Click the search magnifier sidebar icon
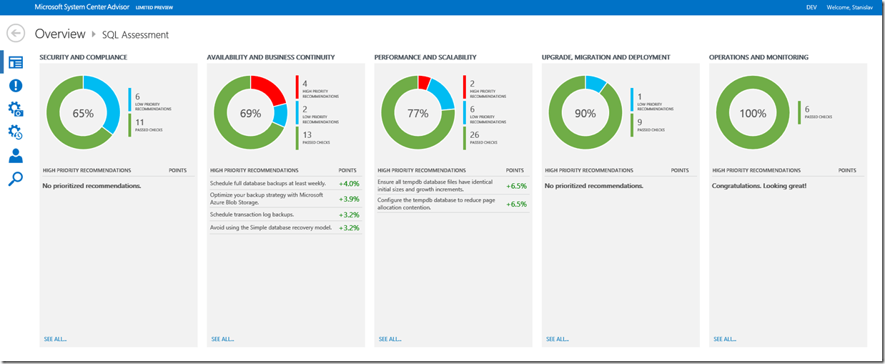The width and height of the screenshot is (885, 364). point(15,179)
